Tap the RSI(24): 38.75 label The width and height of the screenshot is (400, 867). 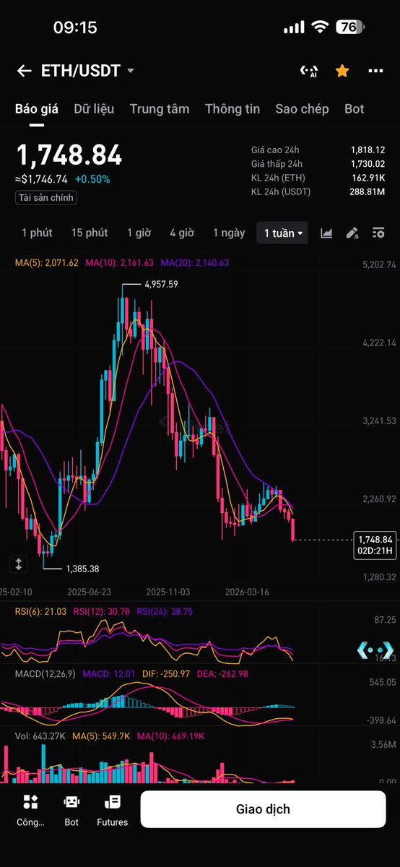coord(165,611)
